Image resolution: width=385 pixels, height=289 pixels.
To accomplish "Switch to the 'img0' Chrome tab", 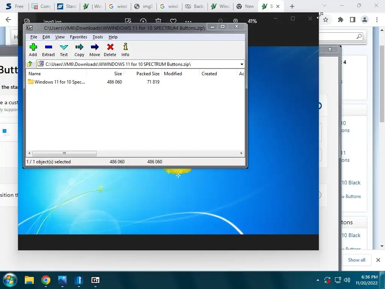I will (x=144, y=6).
